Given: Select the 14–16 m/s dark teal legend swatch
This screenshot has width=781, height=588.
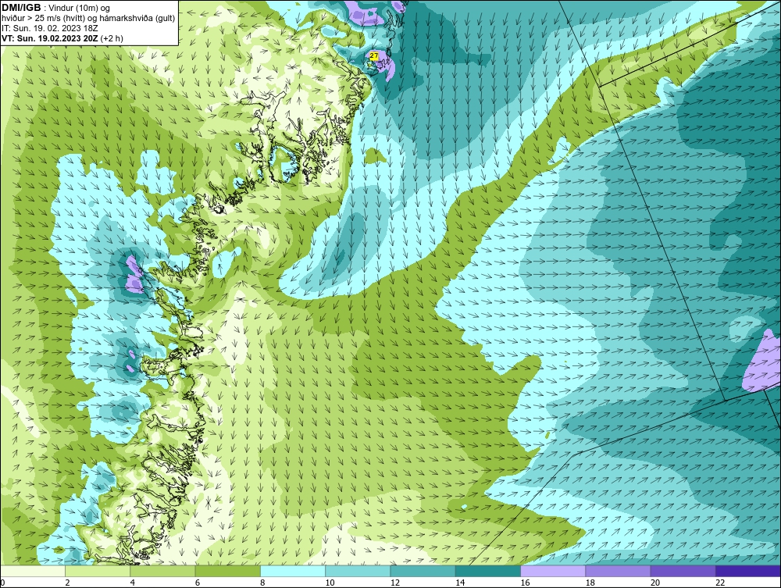Looking at the screenshot, I should 488,571.
